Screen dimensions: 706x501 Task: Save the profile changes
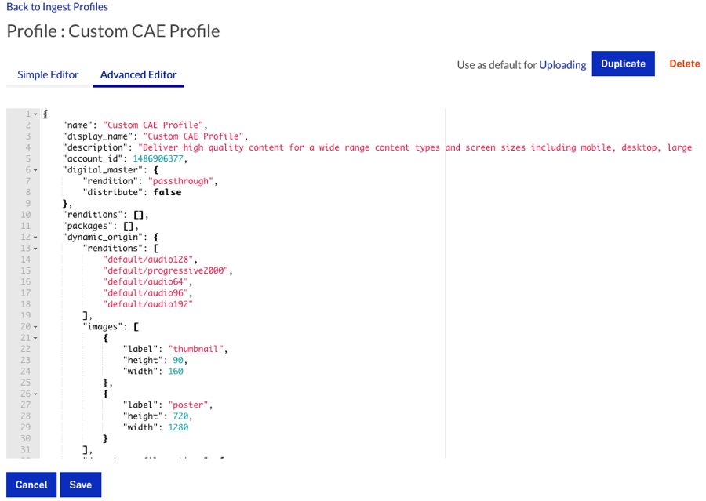81,485
